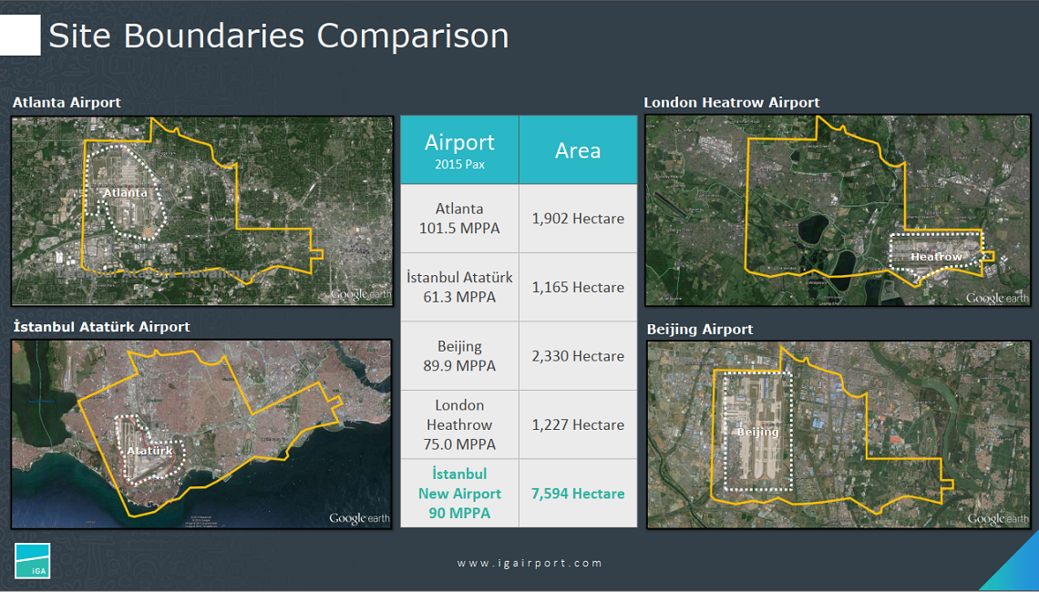The width and height of the screenshot is (1039, 592).
Task: Click the white square beside the slide title
Action: tap(20, 35)
